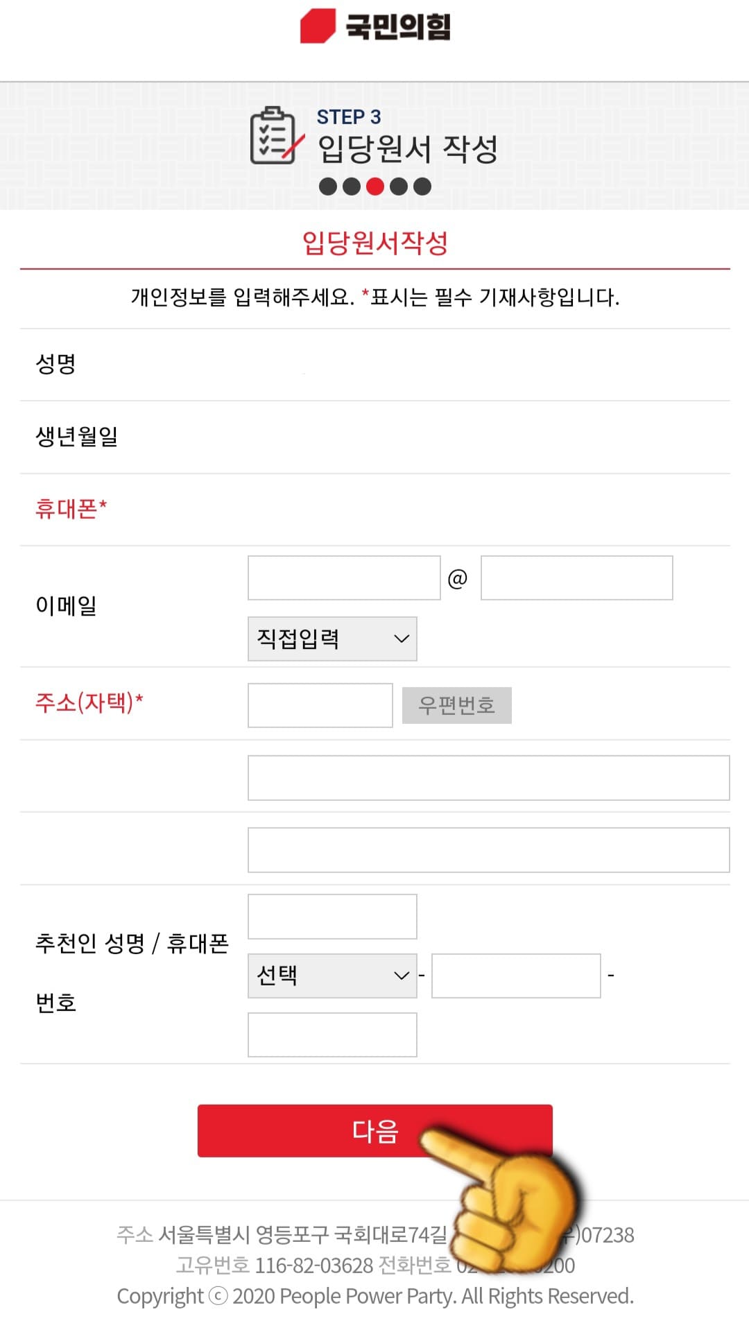Click the last progress dot
The width and height of the screenshot is (749, 1330).
click(x=421, y=186)
